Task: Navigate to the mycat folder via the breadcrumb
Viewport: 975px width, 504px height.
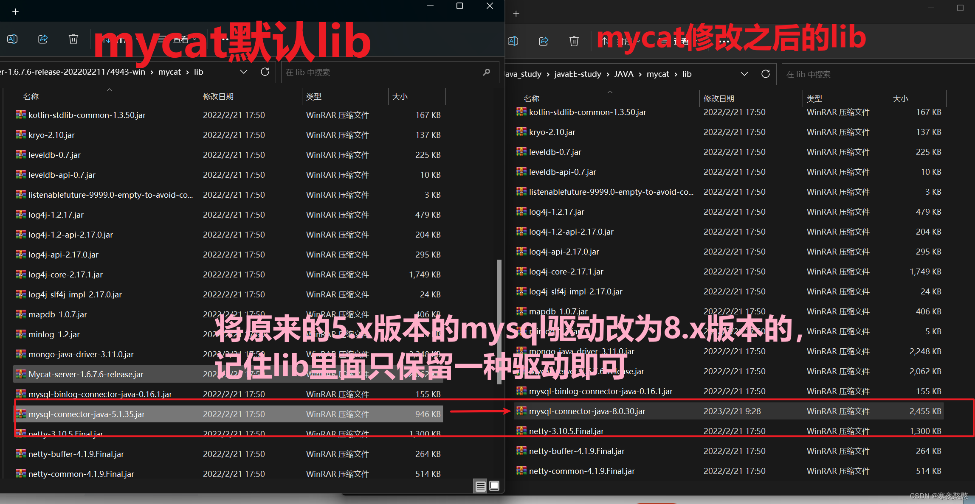Action: coord(169,72)
